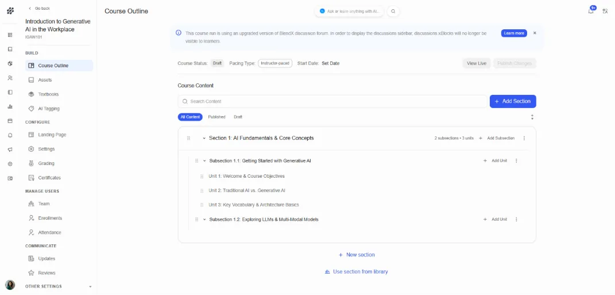
Task: Click the drag handle for Unit 1
Action: click(202, 177)
